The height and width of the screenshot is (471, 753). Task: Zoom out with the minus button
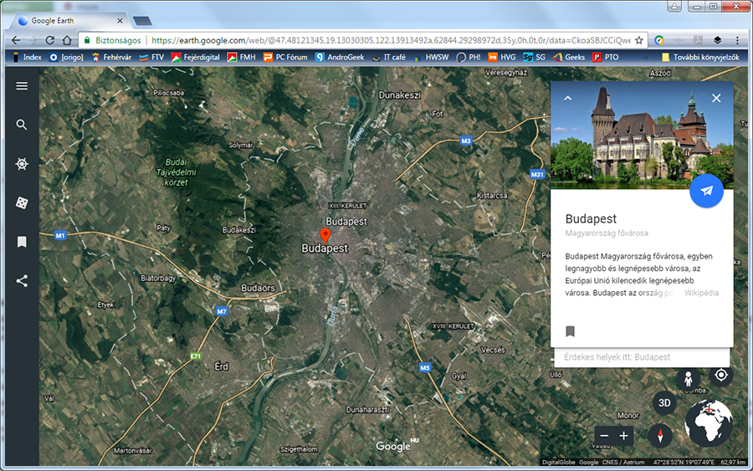pos(604,436)
